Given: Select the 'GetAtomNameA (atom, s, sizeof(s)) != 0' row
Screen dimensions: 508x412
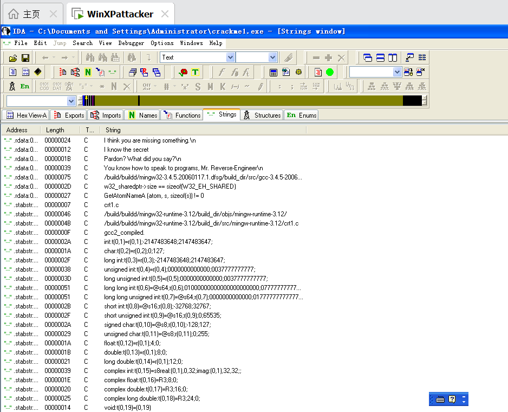Looking at the screenshot, I should tap(154, 196).
